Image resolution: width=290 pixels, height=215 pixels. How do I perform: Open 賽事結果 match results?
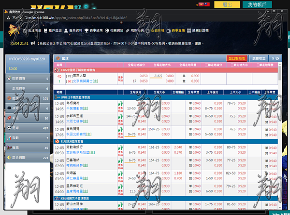96,30
